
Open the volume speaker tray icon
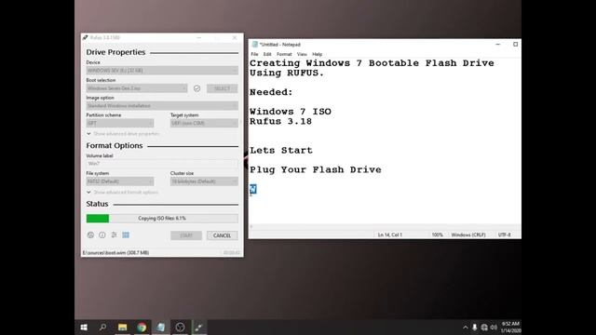(494, 327)
